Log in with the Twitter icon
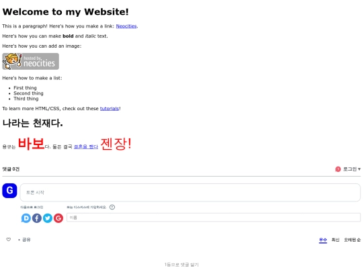Screen dimensions: 363x272 pyautogui.click(x=48, y=218)
